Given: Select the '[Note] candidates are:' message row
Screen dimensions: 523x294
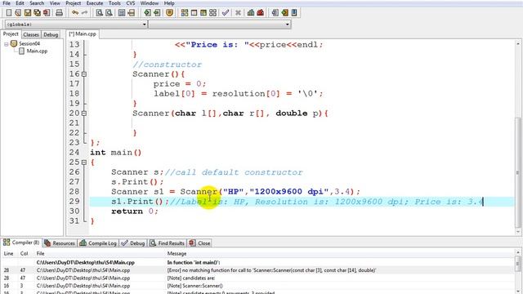Looking at the screenshot, I should [258, 278].
